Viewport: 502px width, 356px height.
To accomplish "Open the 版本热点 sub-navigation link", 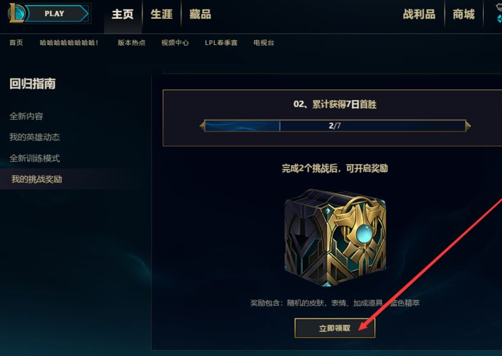I will (x=131, y=42).
